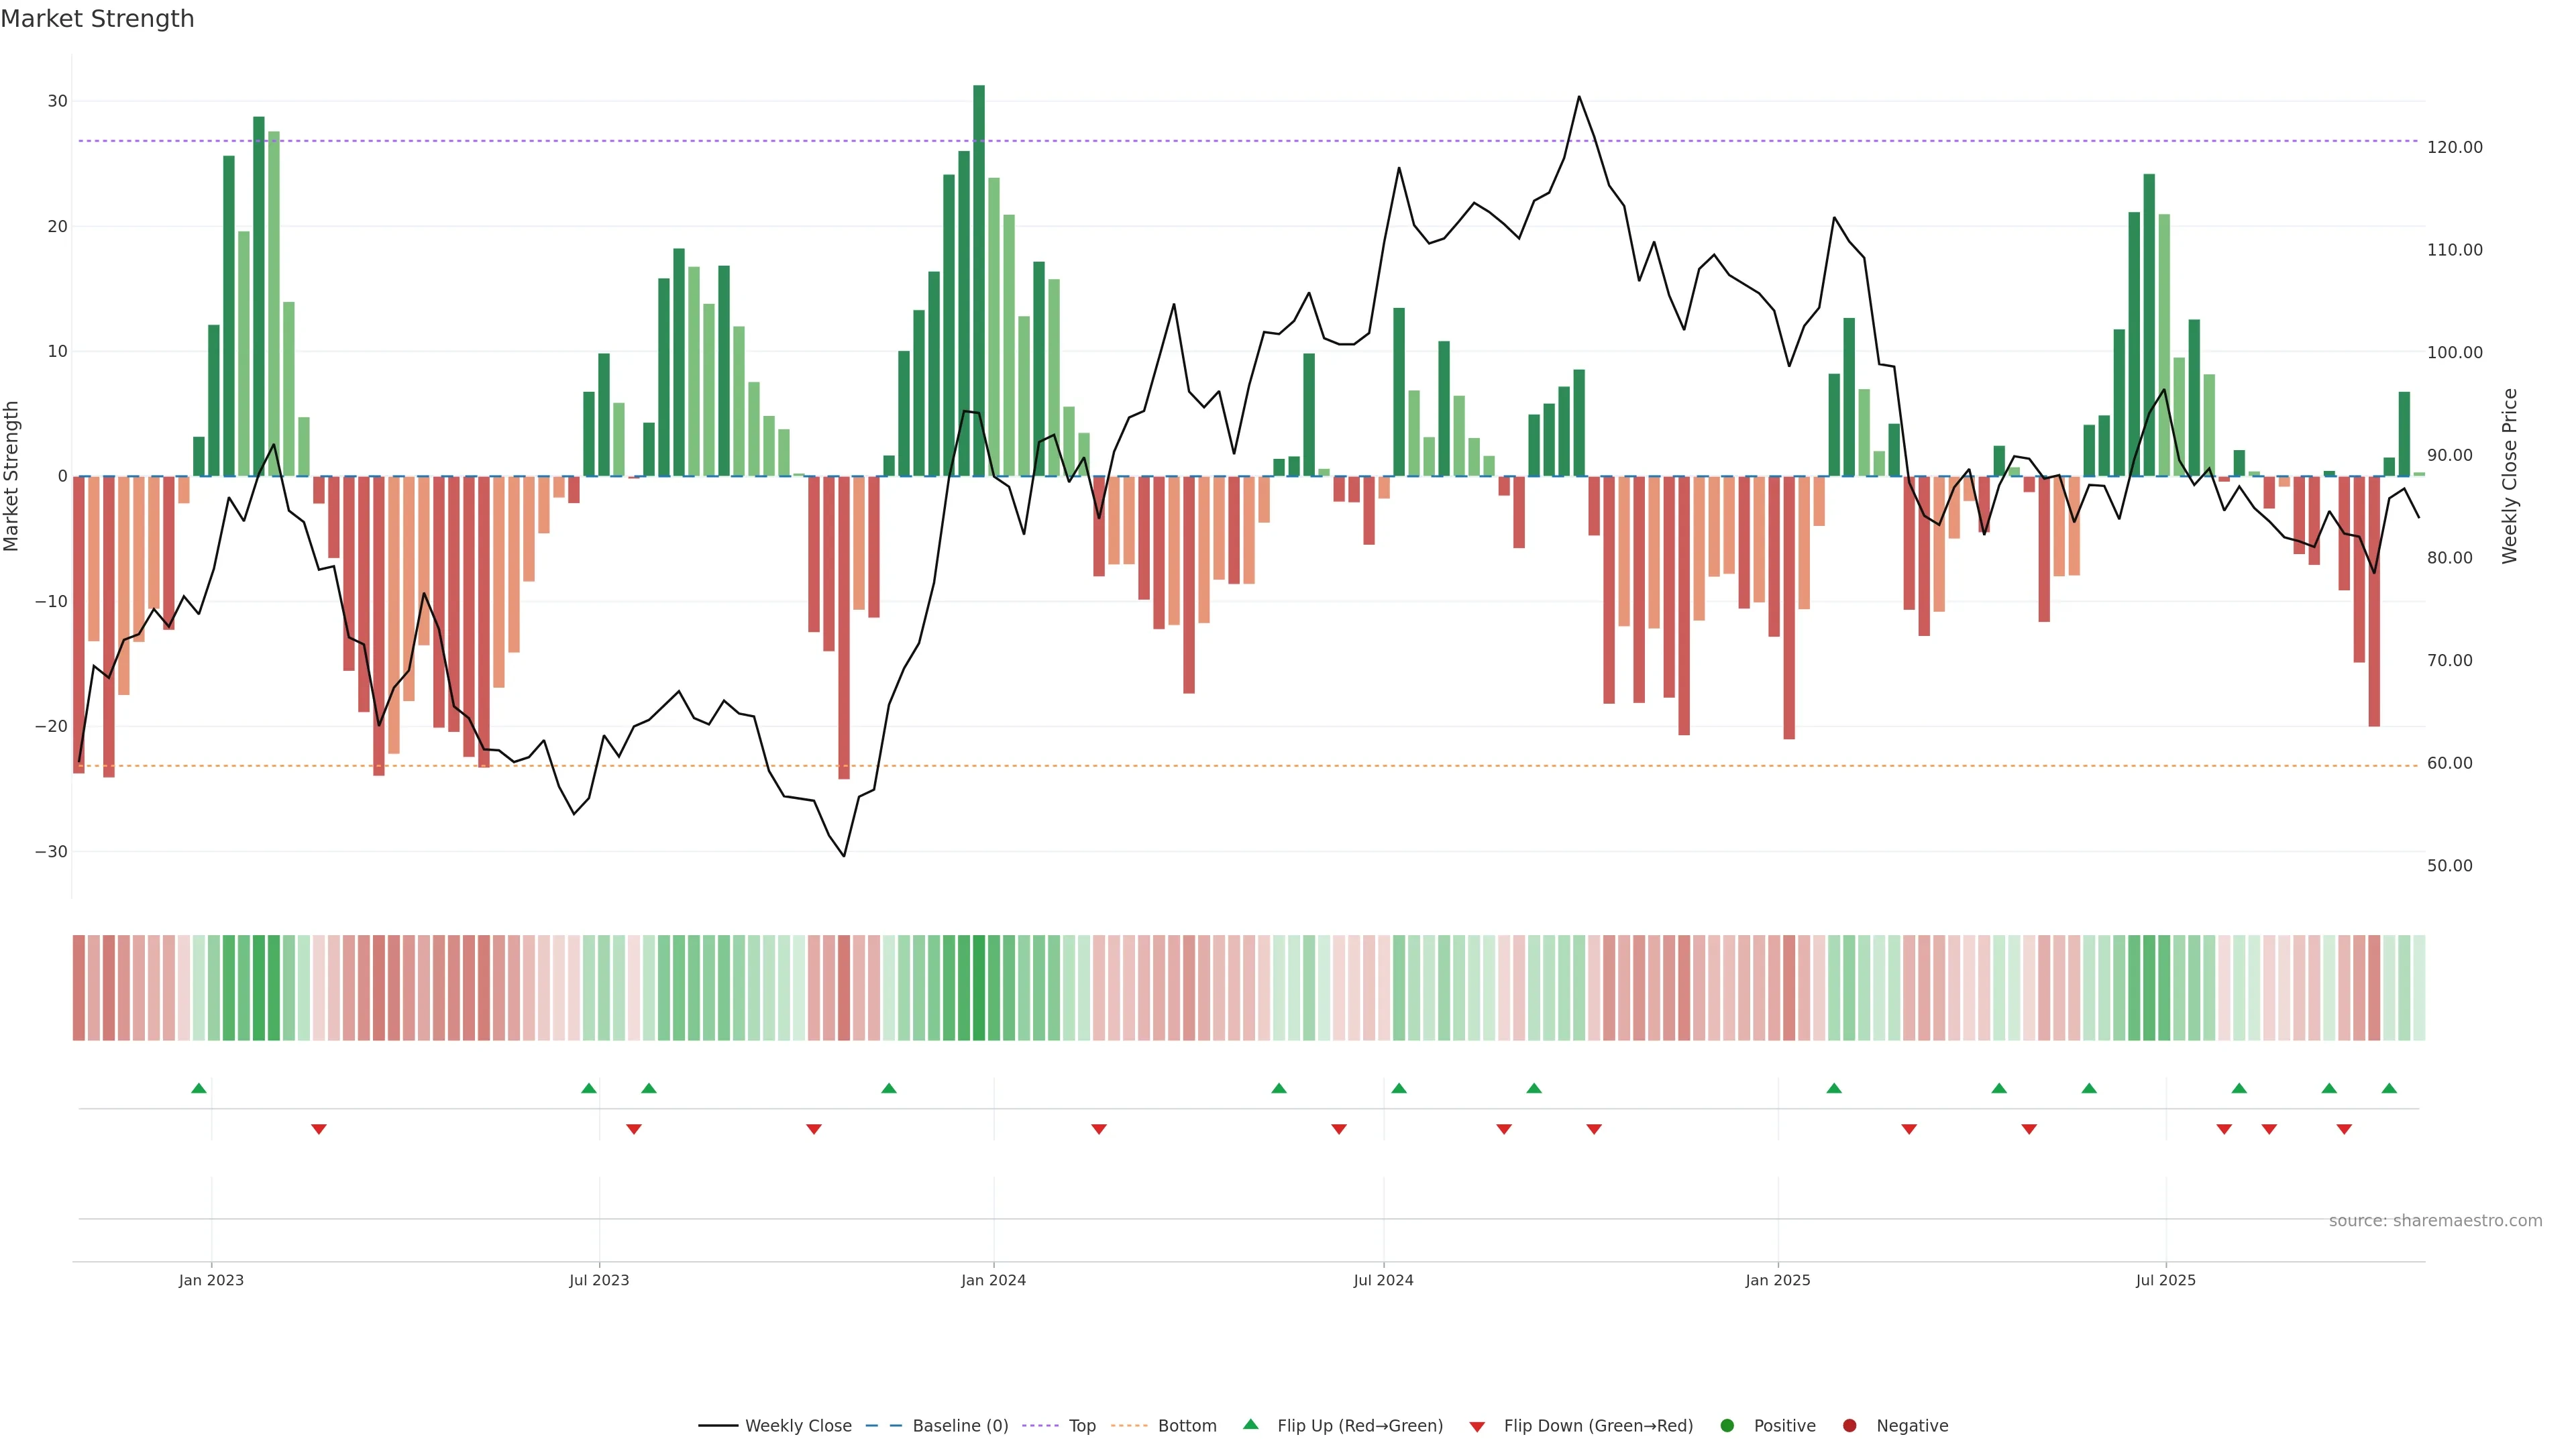Click the sharemaestro.com source text
Image resolution: width=2576 pixels, height=1449 pixels.
[x=2435, y=1221]
